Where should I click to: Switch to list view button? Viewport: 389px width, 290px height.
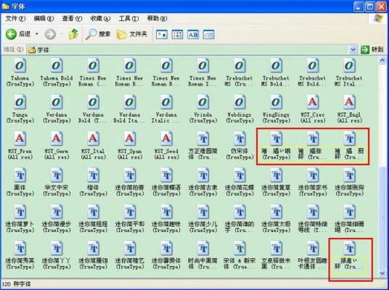[x=177, y=35]
